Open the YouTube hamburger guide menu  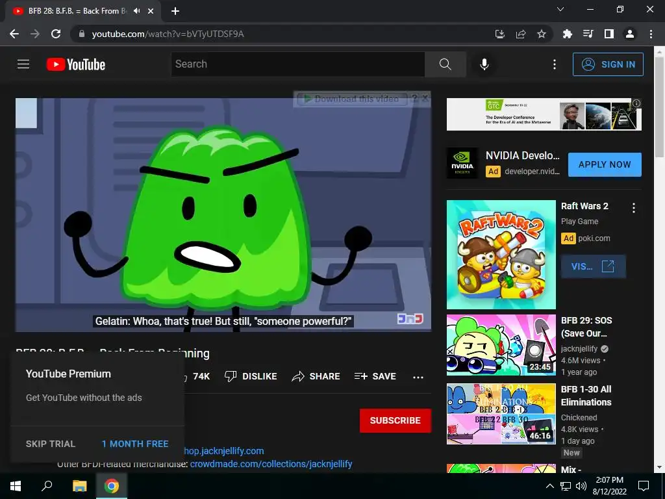coord(23,64)
